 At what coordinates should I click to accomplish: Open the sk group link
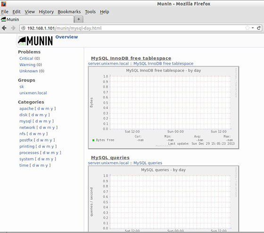[x=22, y=86]
